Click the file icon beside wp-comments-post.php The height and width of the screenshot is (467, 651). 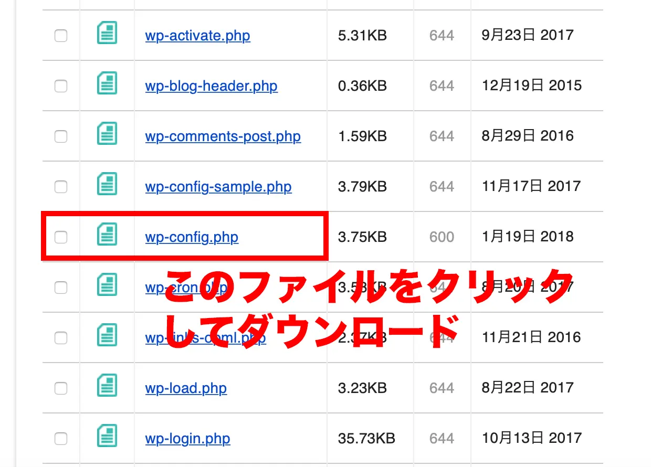(x=107, y=135)
